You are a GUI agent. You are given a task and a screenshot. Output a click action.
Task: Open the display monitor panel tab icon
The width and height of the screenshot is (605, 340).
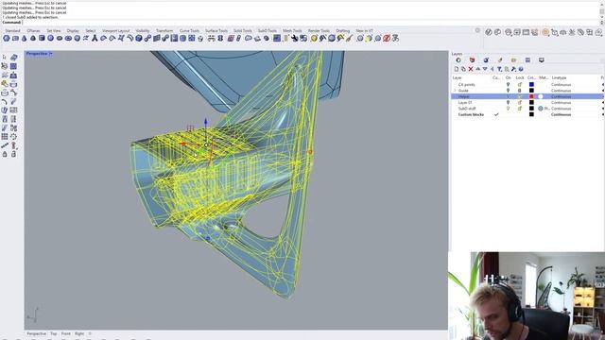pyautogui.click(x=542, y=60)
